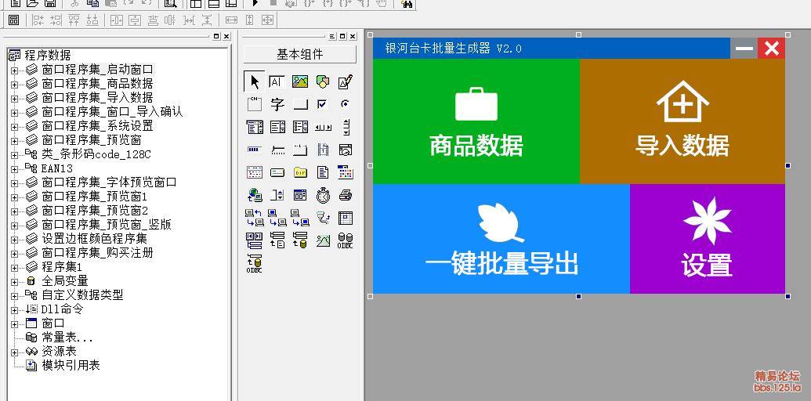Pick the drawing board component icon

point(346,81)
